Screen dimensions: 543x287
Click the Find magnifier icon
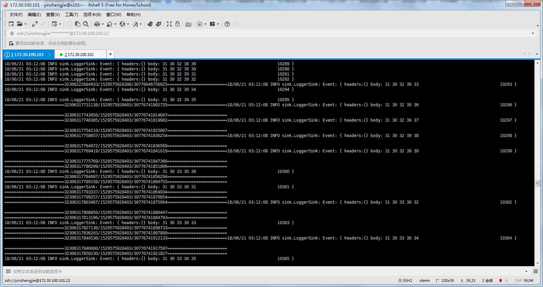[x=86, y=24]
